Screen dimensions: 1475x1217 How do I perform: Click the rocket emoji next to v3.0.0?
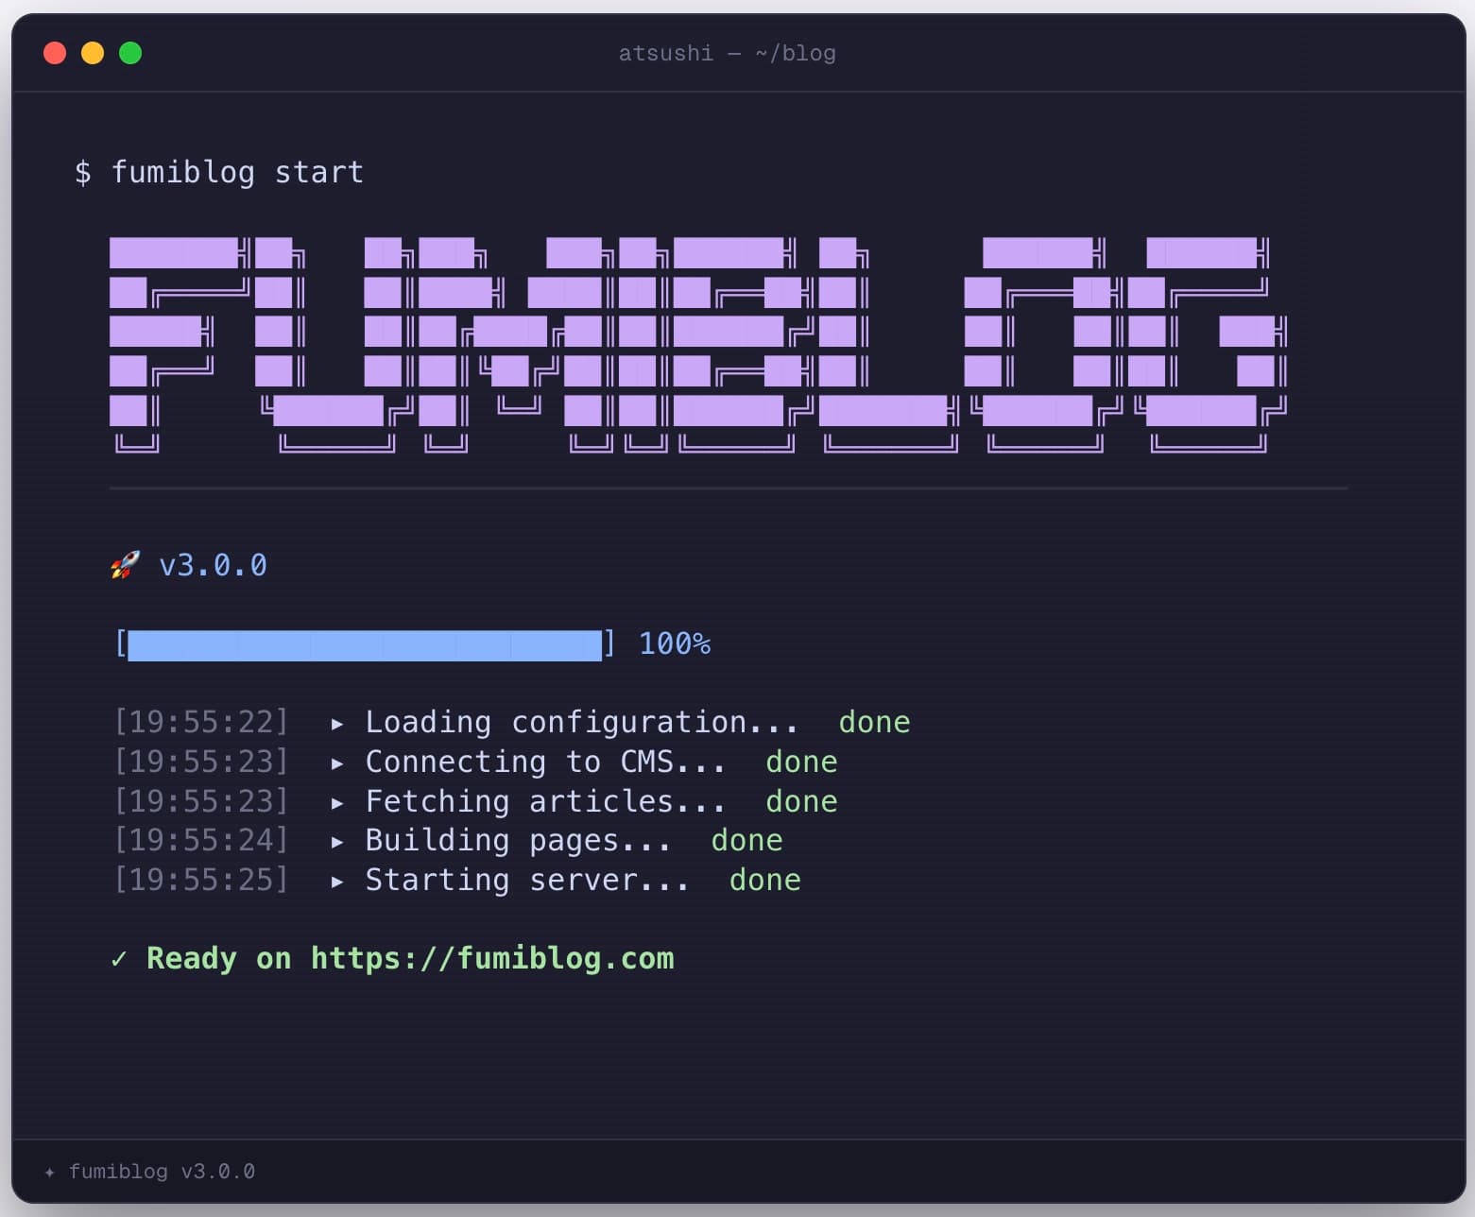point(124,564)
